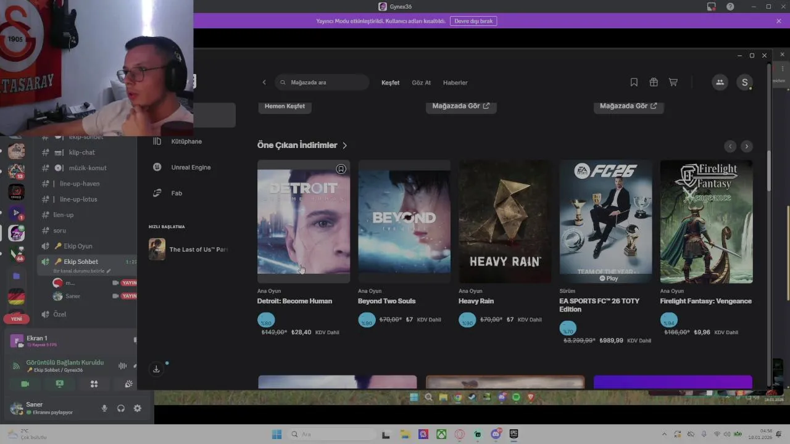Switch to Keşfet store tab

coord(390,83)
